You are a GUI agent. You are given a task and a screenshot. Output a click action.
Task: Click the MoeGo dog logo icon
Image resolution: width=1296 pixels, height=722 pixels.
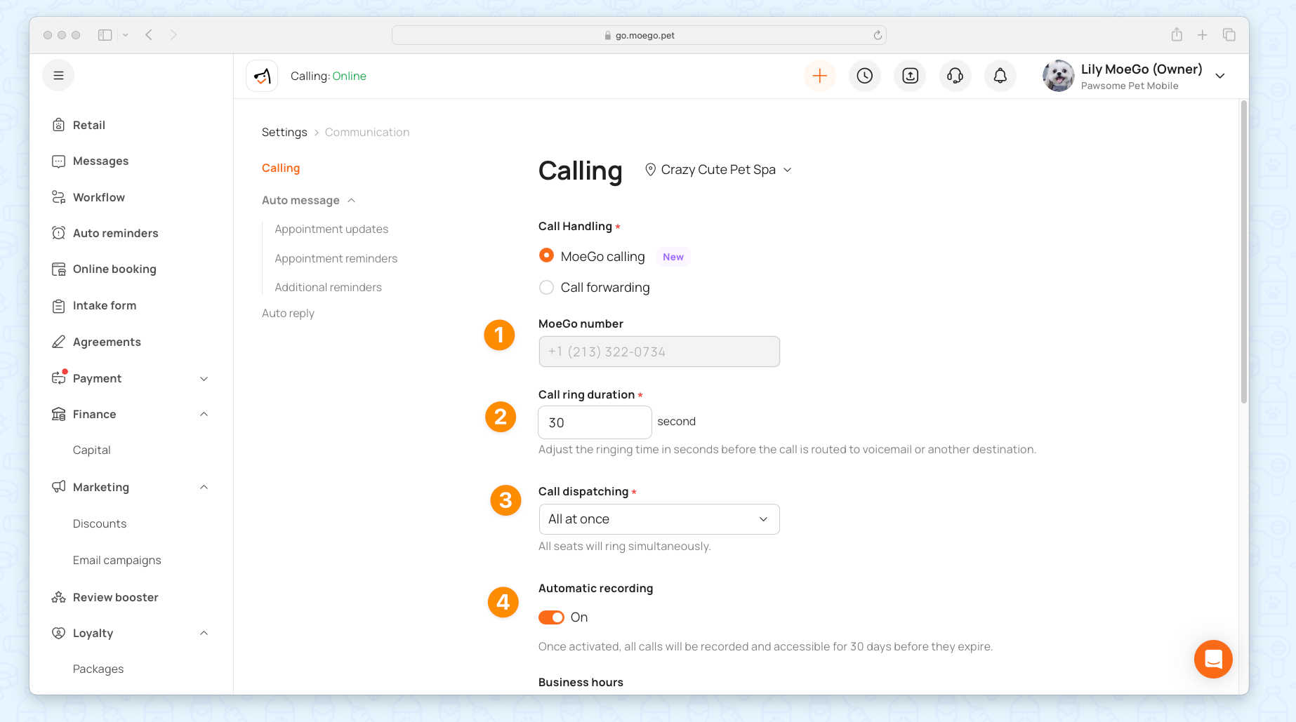pos(262,76)
